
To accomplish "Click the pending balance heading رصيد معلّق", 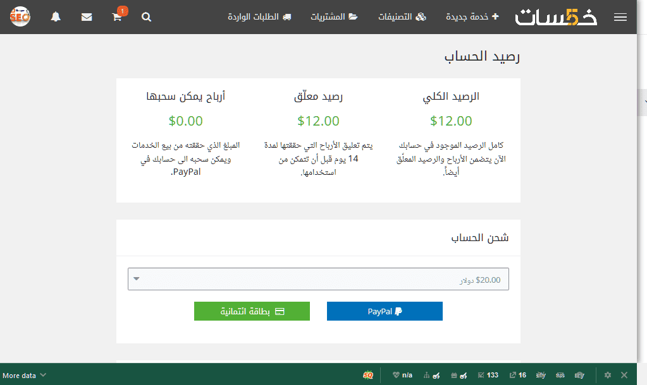I will coord(318,97).
